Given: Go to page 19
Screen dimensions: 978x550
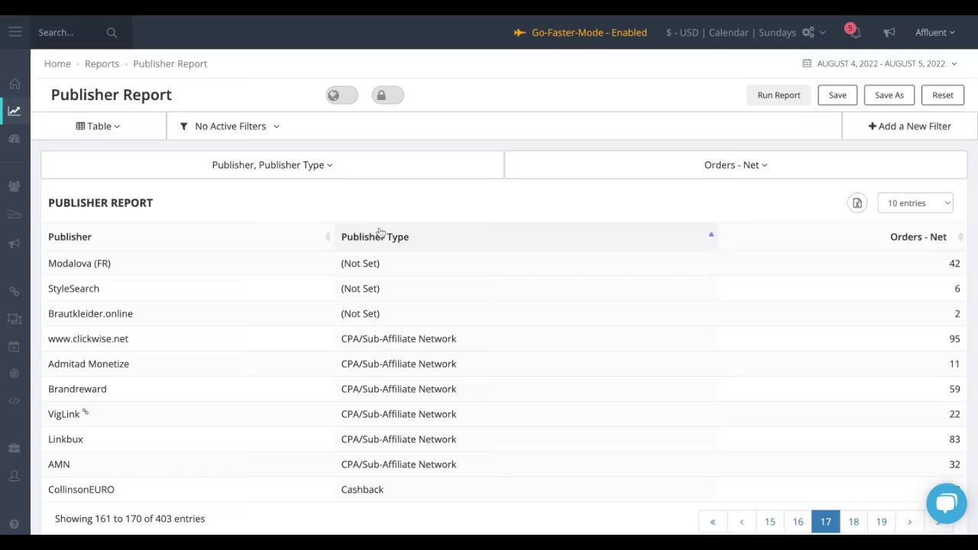Looking at the screenshot, I should (881, 522).
